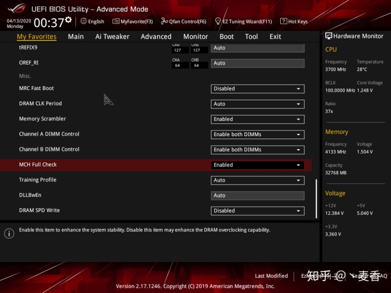Viewport: 391px width, 293px height.
Task: Select the MCH Full Check label
Action: 37,164
